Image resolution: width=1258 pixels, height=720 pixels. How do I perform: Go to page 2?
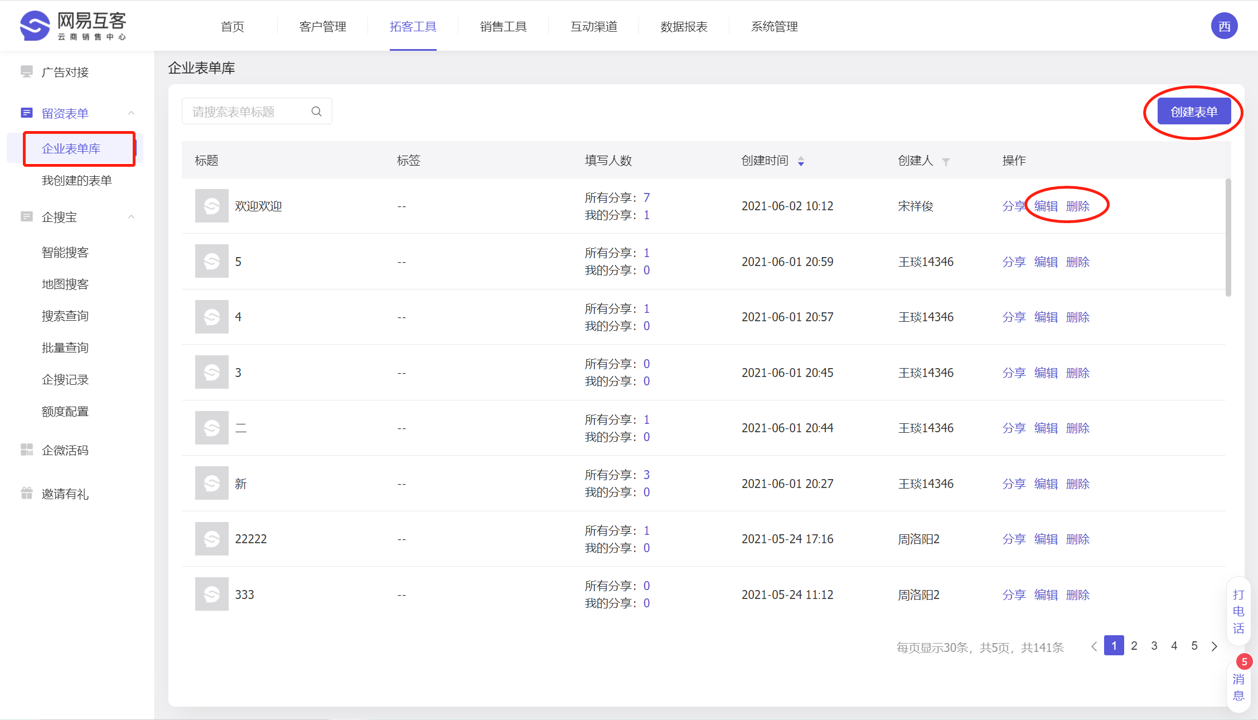[1134, 646]
